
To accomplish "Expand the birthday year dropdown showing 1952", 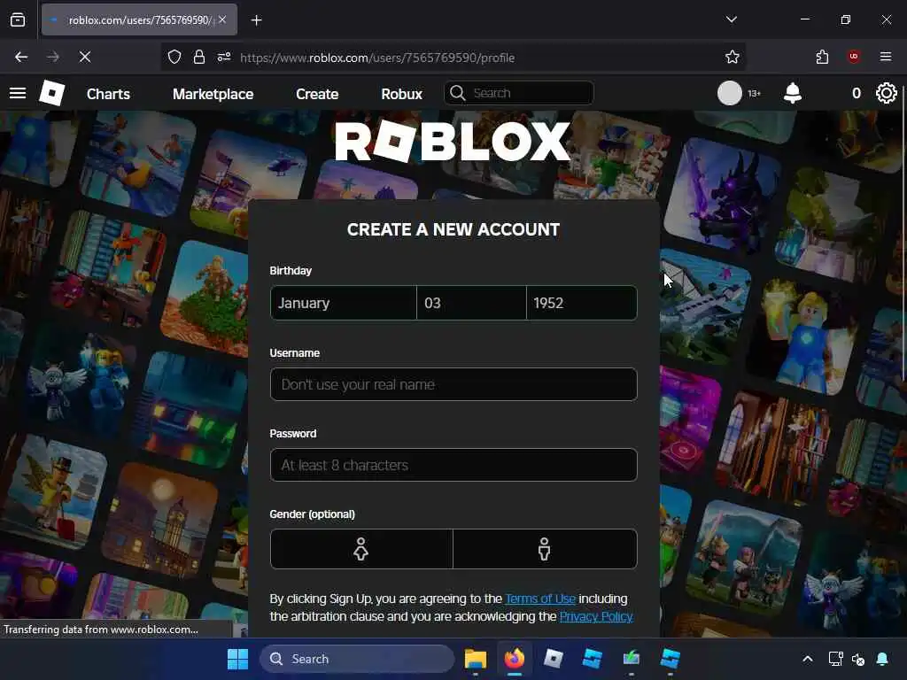I will click(x=582, y=303).
